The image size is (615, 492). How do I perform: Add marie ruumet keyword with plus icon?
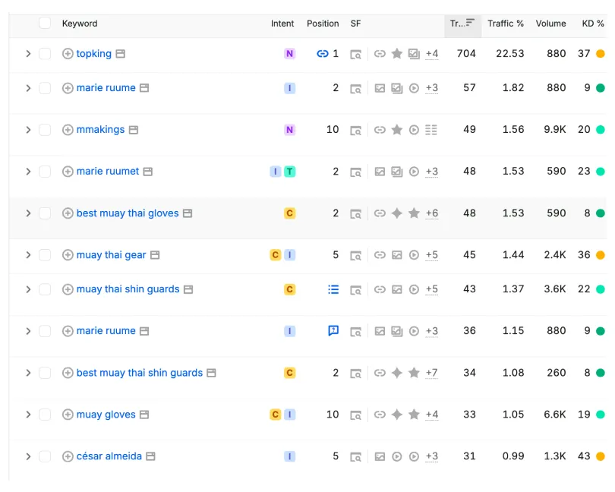pos(68,172)
